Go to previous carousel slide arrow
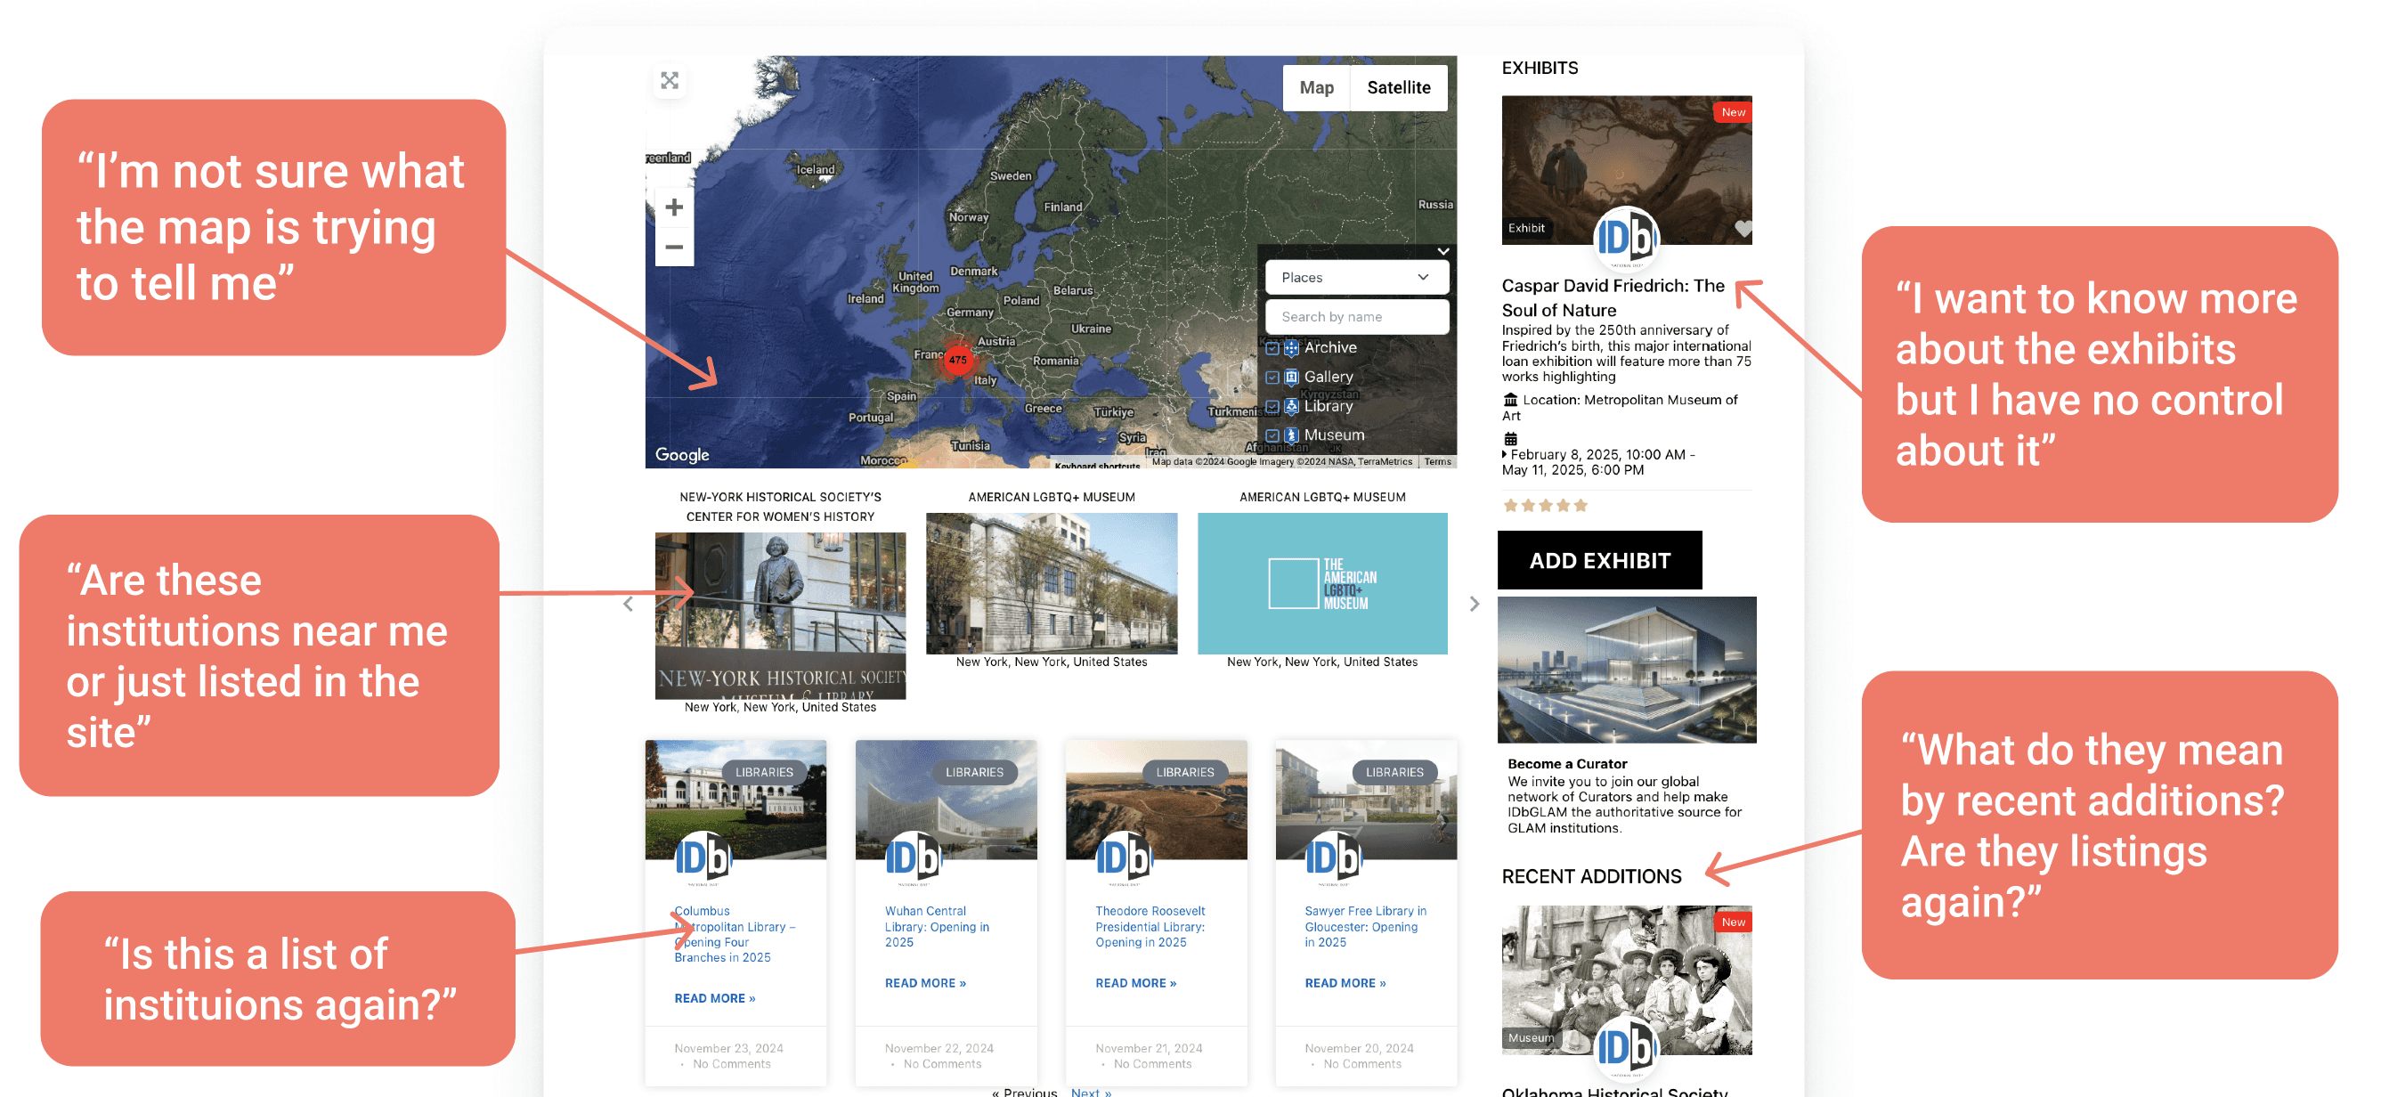The image size is (2381, 1097). tap(628, 604)
